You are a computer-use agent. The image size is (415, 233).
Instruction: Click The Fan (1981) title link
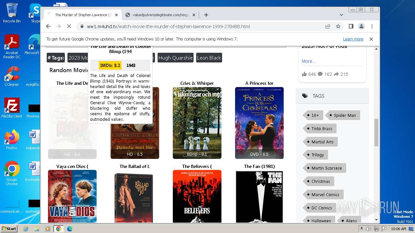(259, 166)
